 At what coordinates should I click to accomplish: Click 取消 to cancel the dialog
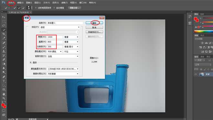pos(94,27)
